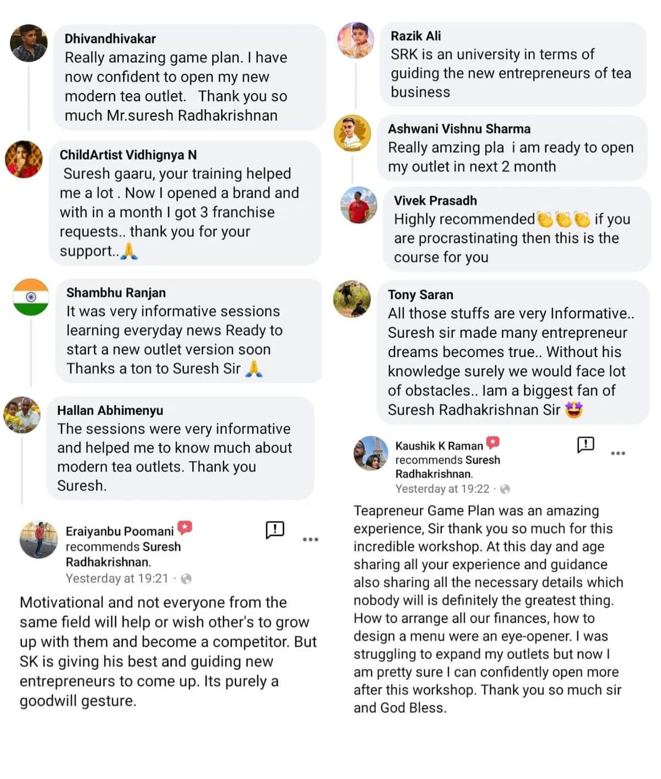Click globe privacy icon beside Yesterday at 19:21
This screenshot has width=661, height=779.
[x=186, y=578]
